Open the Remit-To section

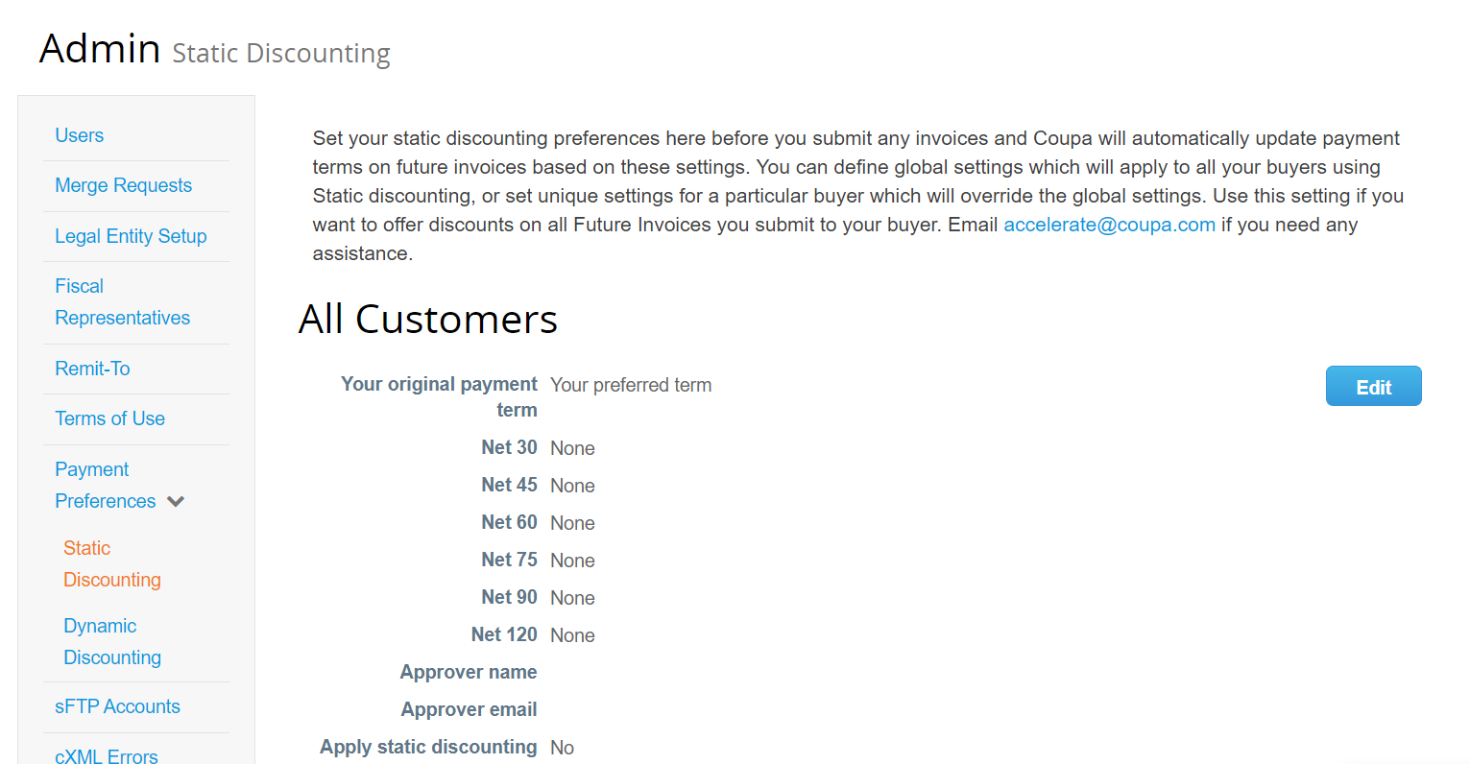point(92,369)
